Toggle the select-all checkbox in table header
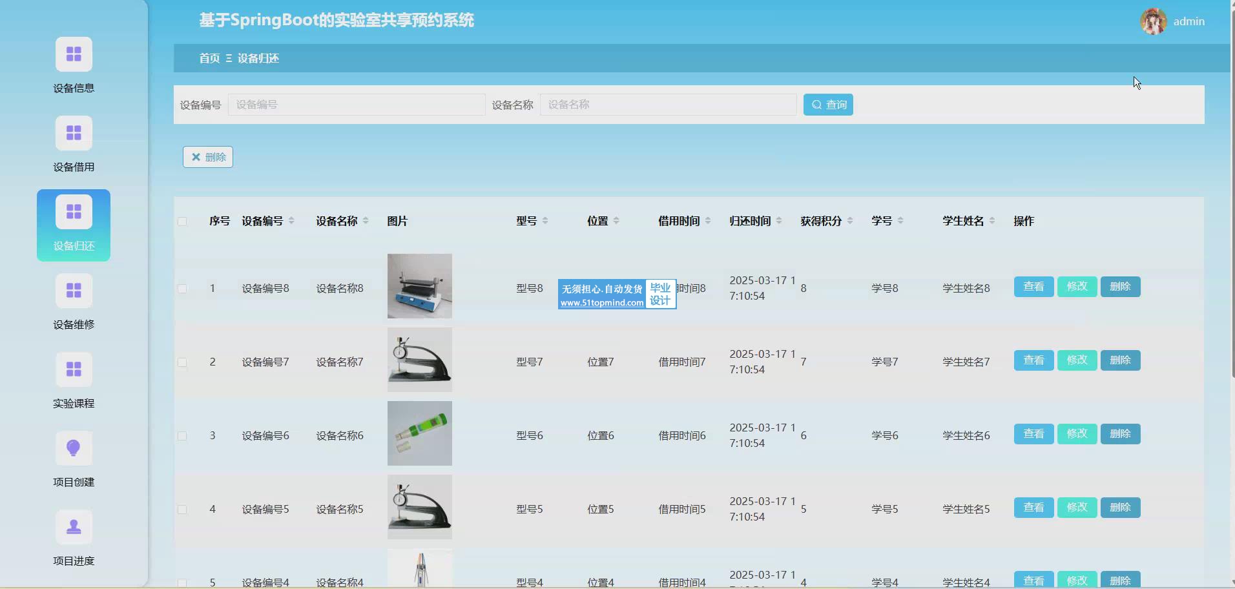The image size is (1235, 589). pyautogui.click(x=182, y=222)
